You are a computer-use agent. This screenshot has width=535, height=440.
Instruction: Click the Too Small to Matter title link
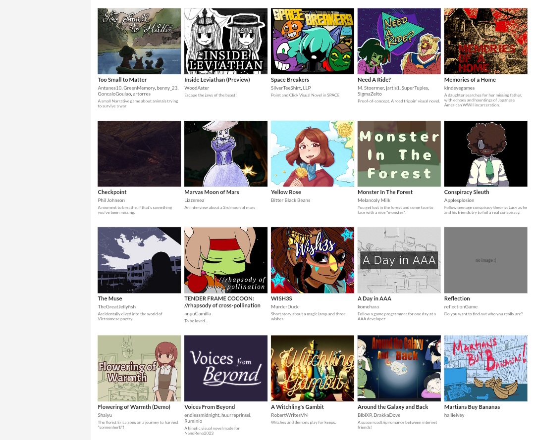click(x=122, y=80)
